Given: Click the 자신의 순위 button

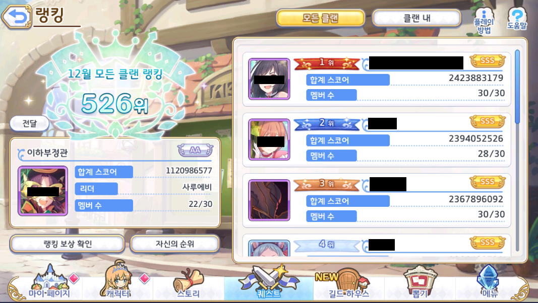Looking at the screenshot, I should 175,244.
